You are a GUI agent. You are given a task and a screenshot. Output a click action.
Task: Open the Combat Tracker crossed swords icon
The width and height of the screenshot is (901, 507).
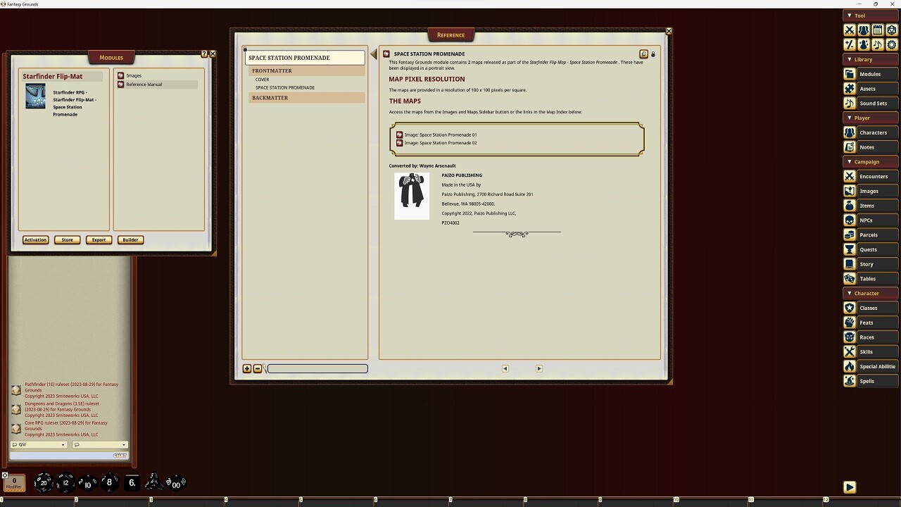[x=849, y=30]
